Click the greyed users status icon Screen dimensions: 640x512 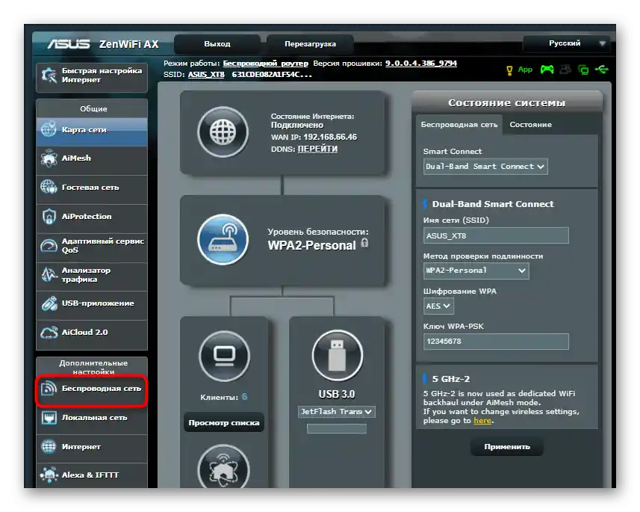pyautogui.click(x=565, y=70)
